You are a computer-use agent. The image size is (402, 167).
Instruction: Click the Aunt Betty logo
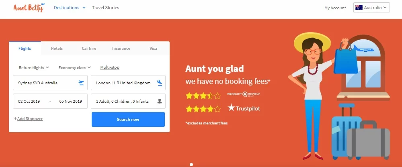pos(29,8)
